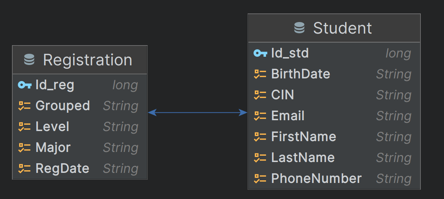Select the FirstName field in Student
This screenshot has height=199, width=444.
click(303, 137)
